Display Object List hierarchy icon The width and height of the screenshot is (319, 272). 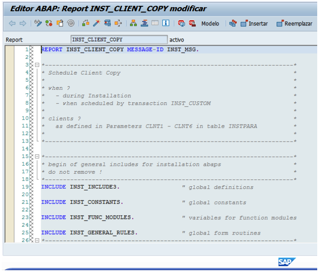pos(133,23)
